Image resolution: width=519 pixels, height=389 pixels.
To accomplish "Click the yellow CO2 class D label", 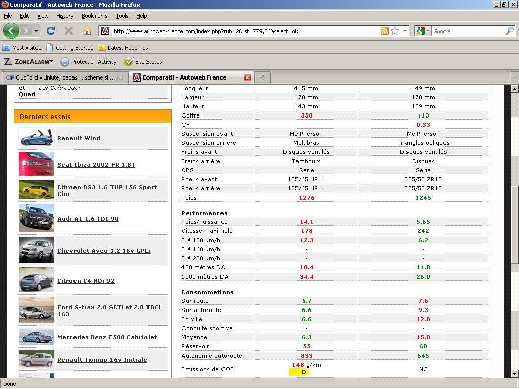I will click(x=300, y=372).
